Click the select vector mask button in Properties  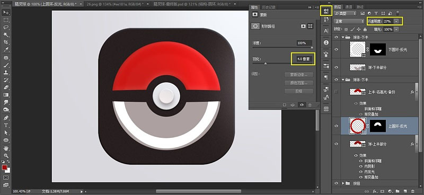tap(310, 26)
